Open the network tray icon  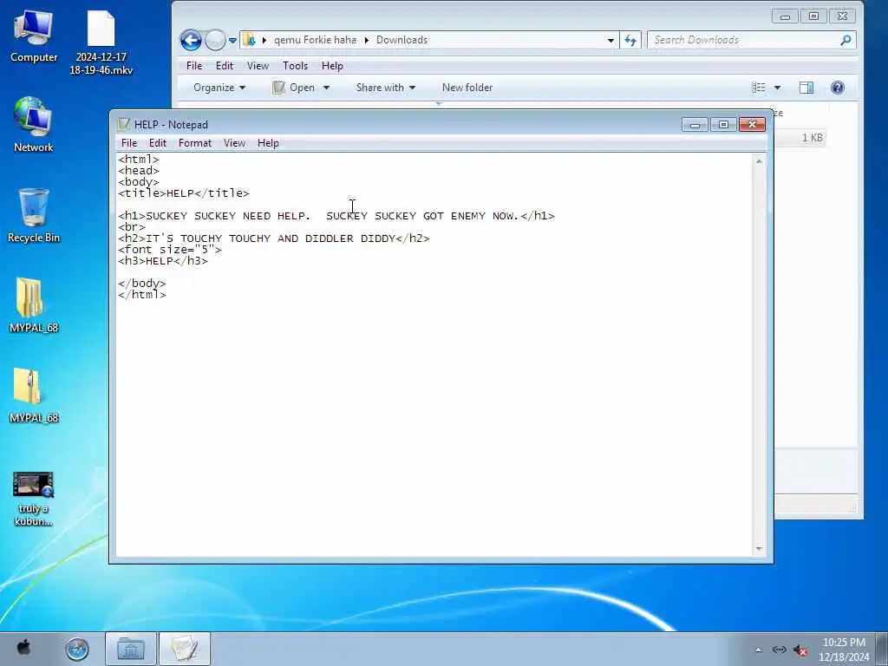[780, 650]
